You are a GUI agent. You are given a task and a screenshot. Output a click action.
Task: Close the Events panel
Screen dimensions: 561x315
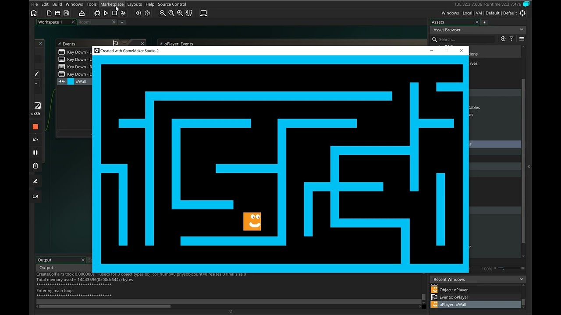(142, 43)
